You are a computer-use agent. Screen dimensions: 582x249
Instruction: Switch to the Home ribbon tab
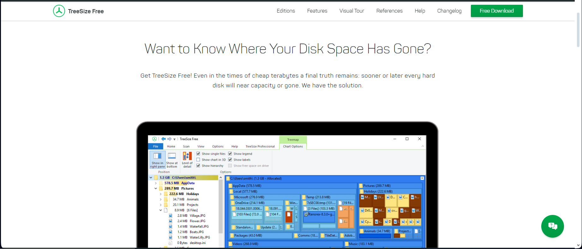(171, 146)
